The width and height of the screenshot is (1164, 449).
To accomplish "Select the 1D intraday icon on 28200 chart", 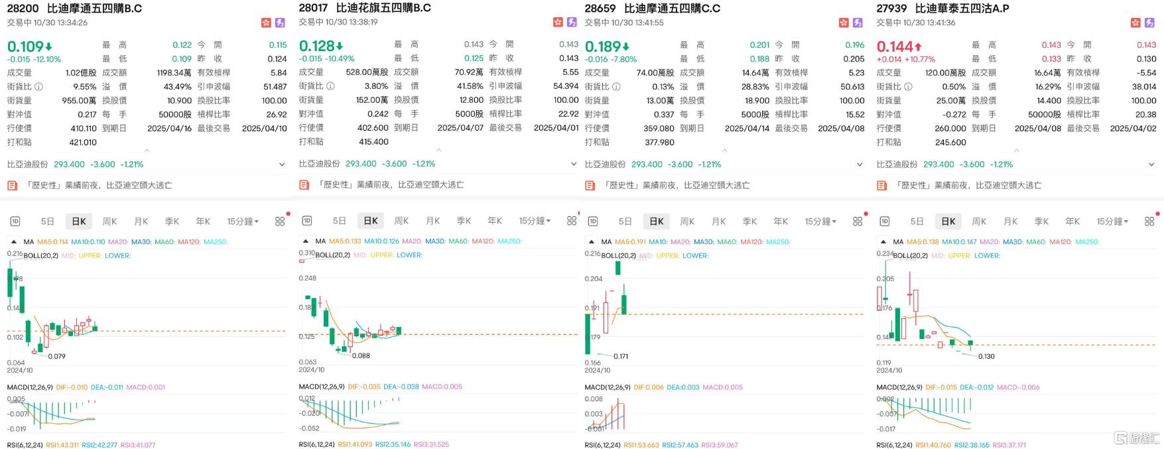I will pyautogui.click(x=15, y=222).
